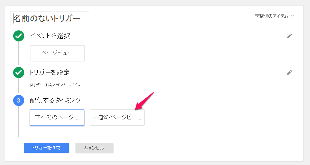Choose the ページビュー event type box
Viewport: 310px width, 165px height.
pos(57,53)
